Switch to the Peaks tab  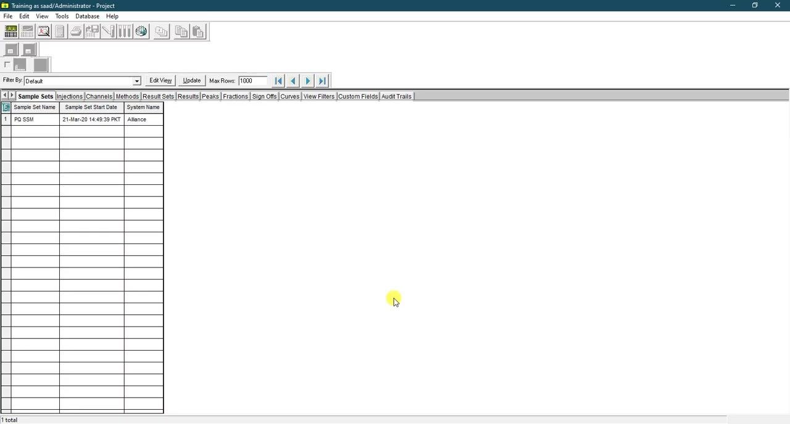point(210,96)
